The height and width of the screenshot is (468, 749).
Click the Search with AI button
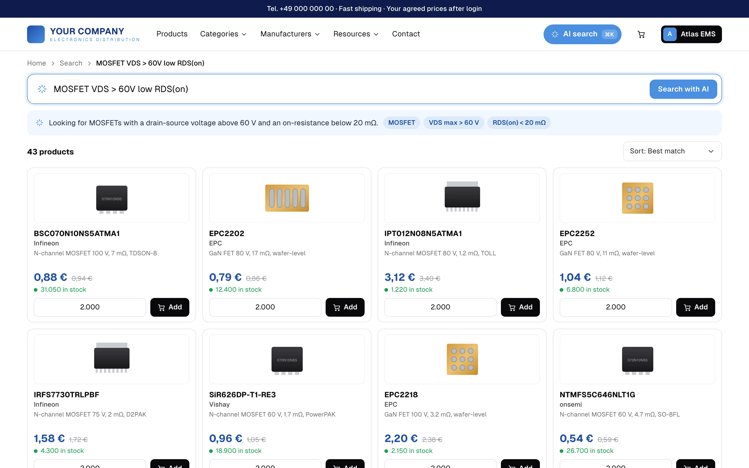pyautogui.click(x=683, y=89)
